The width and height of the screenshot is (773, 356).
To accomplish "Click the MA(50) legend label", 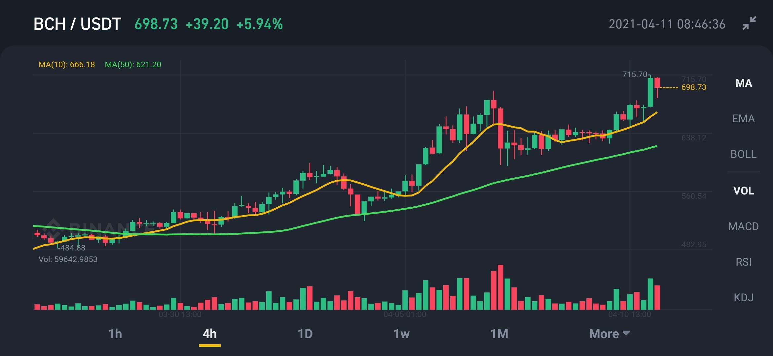I will (133, 65).
